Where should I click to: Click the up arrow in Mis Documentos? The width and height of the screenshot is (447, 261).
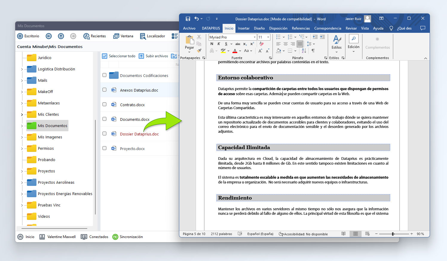[61, 36]
